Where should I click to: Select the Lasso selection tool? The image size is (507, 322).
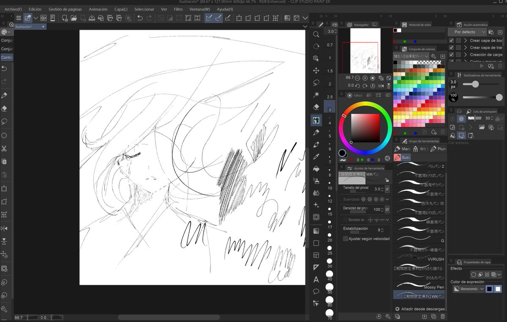tap(316, 83)
